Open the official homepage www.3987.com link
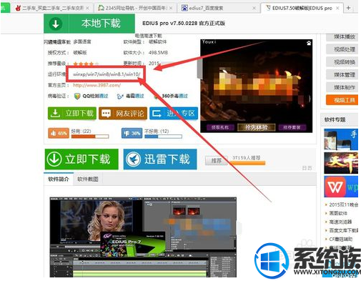The image size is (361, 281). pyautogui.click(x=97, y=85)
